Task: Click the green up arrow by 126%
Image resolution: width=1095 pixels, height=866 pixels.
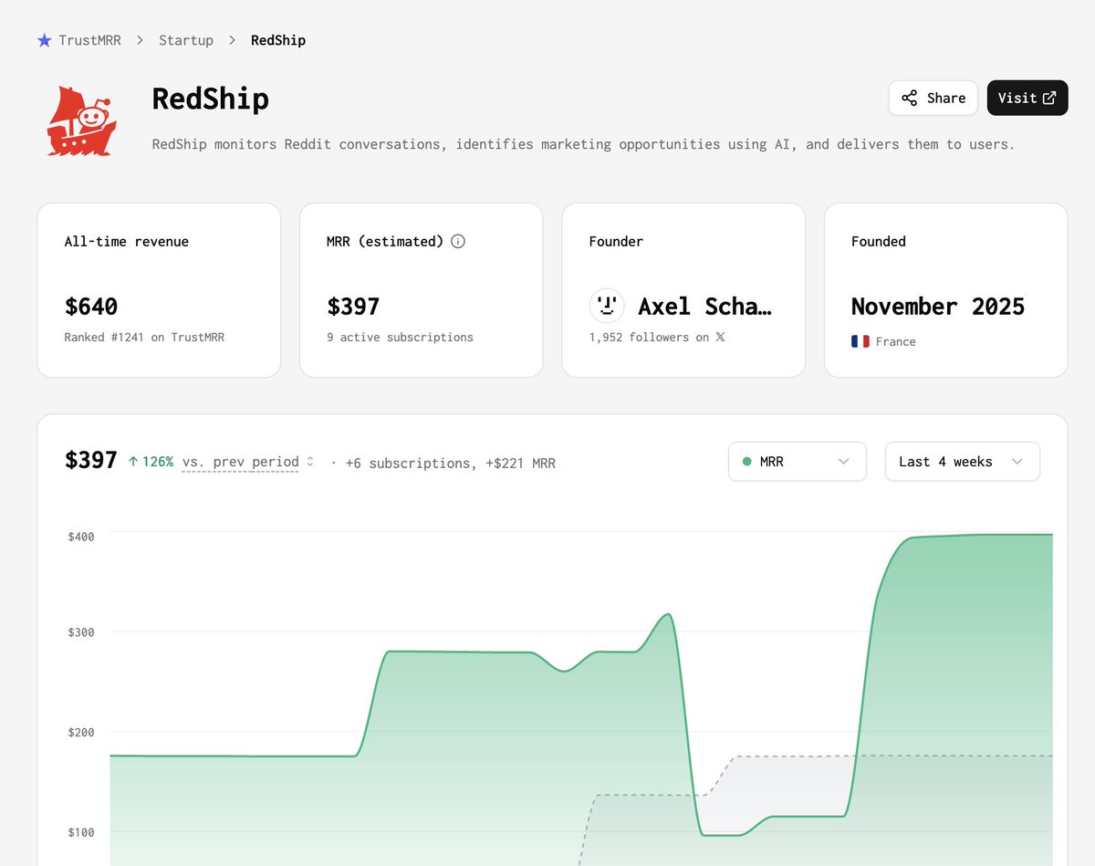Action: [x=133, y=462]
